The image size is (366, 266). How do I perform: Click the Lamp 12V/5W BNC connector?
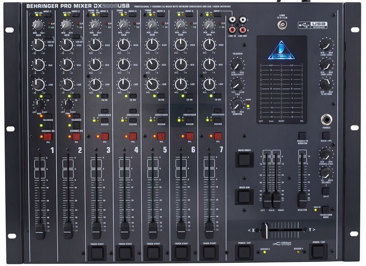[282, 25]
